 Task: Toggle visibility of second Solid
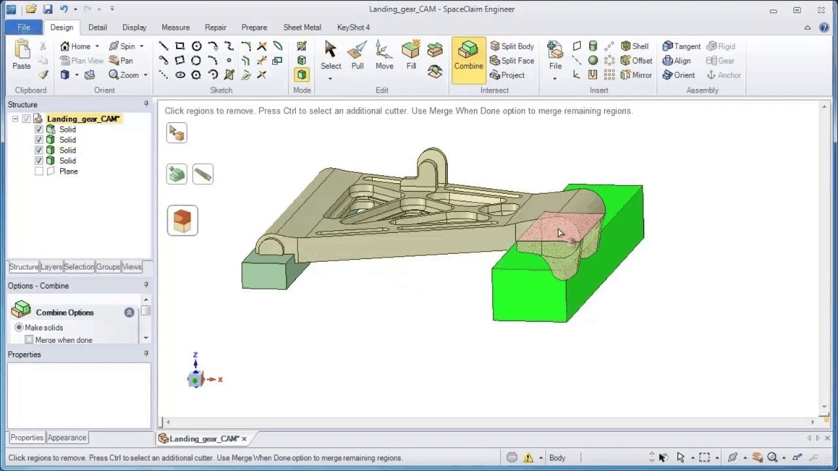point(39,140)
